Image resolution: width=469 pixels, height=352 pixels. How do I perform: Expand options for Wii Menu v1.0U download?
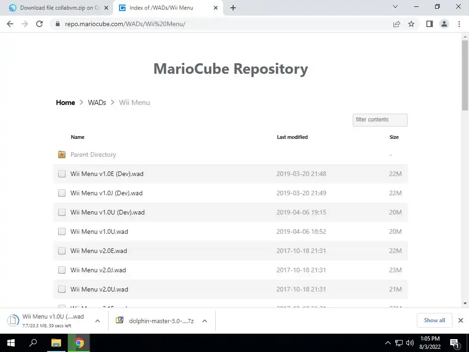pyautogui.click(x=98, y=320)
